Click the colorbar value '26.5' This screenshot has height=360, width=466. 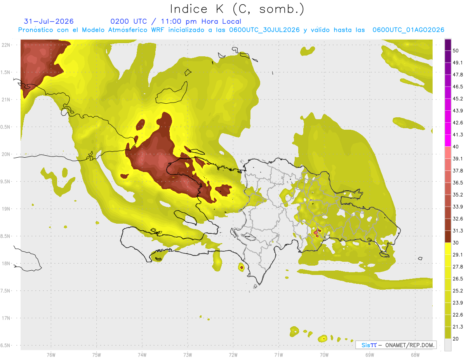point(458,279)
